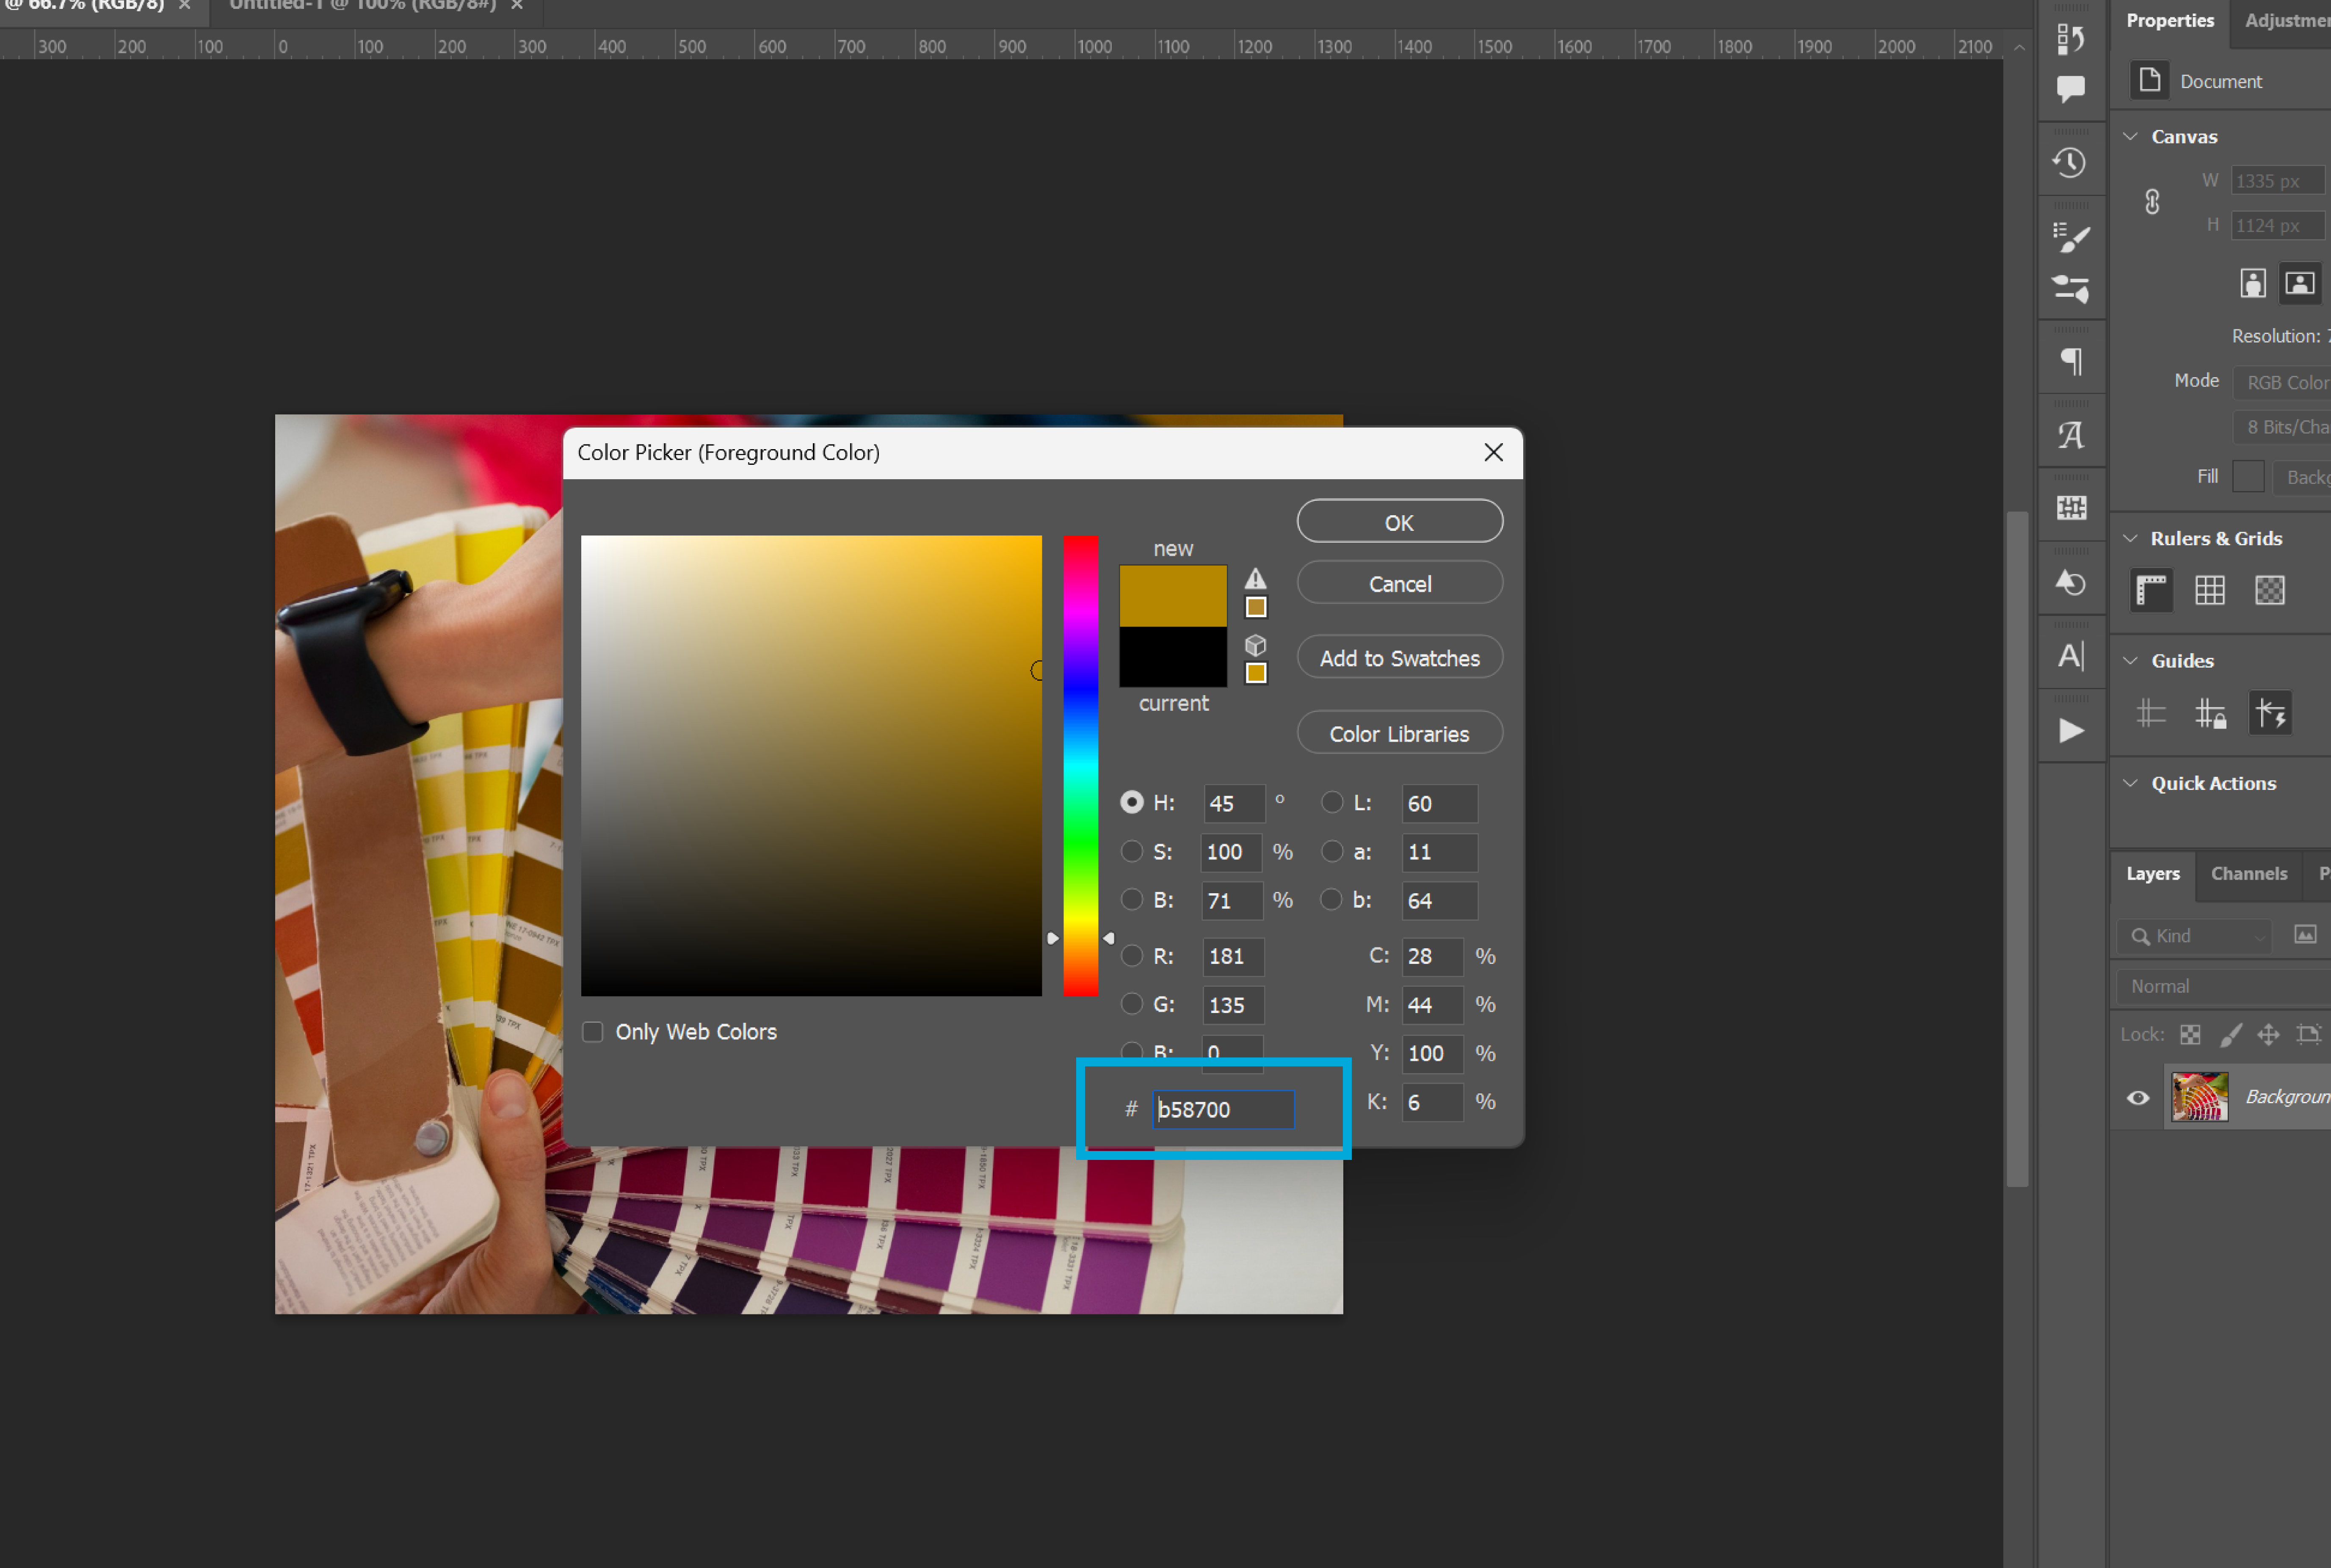The width and height of the screenshot is (2331, 1568).
Task: Collapse the Rulers & Grids section
Action: [x=2130, y=538]
